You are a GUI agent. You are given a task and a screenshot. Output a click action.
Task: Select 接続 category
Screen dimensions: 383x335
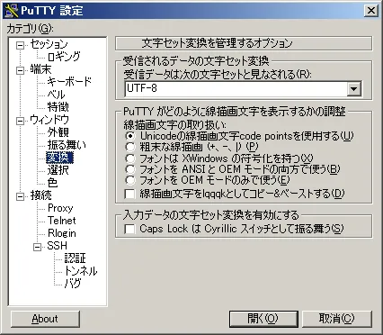click(x=40, y=195)
